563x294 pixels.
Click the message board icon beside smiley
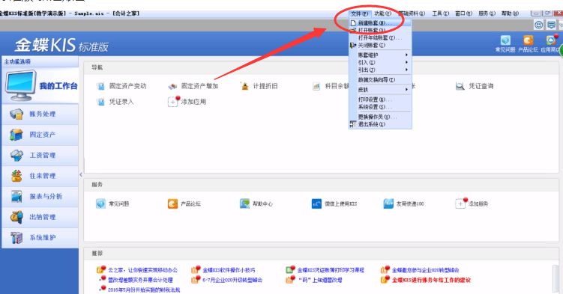[551, 25]
